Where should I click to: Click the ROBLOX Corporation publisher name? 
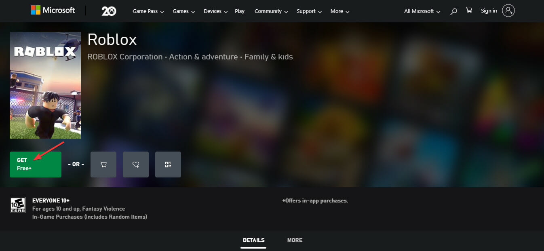(124, 57)
